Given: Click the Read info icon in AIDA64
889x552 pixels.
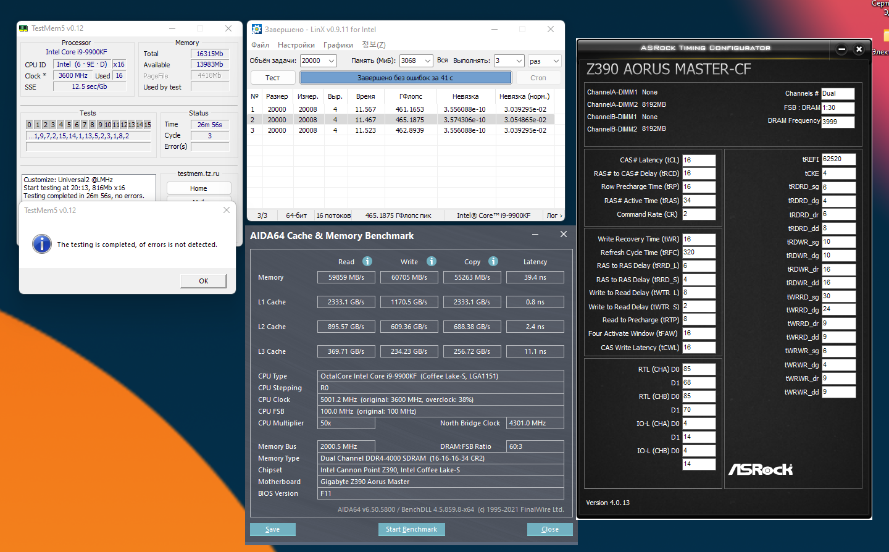Looking at the screenshot, I should (x=367, y=261).
